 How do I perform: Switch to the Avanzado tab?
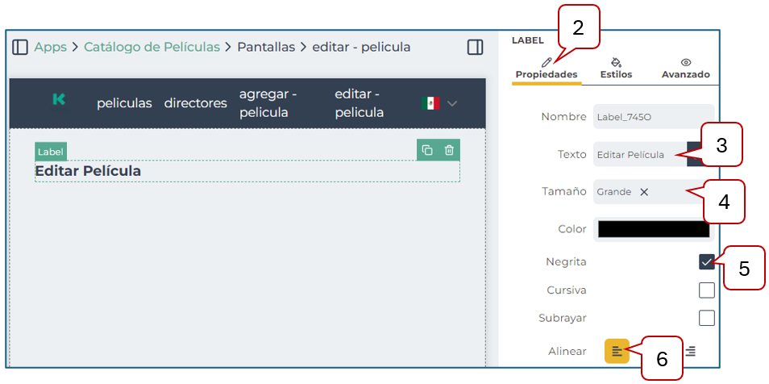click(685, 69)
